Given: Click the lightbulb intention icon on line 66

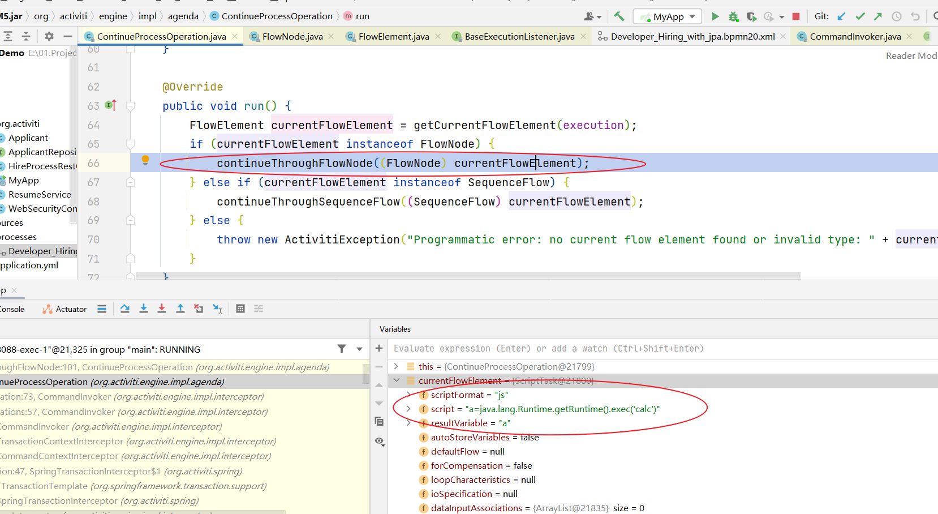Looking at the screenshot, I should tap(145, 160).
